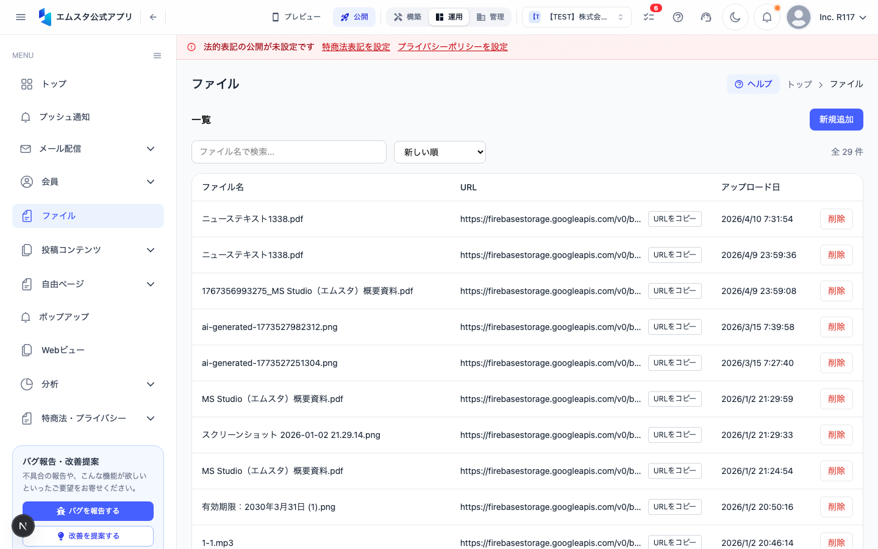Click the round N badge at bottom left

[x=23, y=526]
